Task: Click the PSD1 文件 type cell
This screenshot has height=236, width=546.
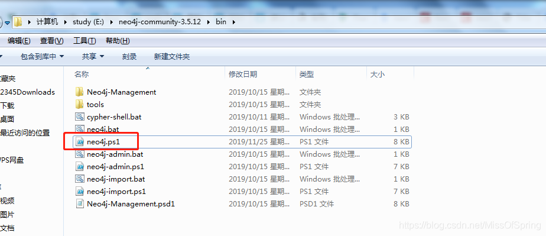Action: click(x=317, y=203)
